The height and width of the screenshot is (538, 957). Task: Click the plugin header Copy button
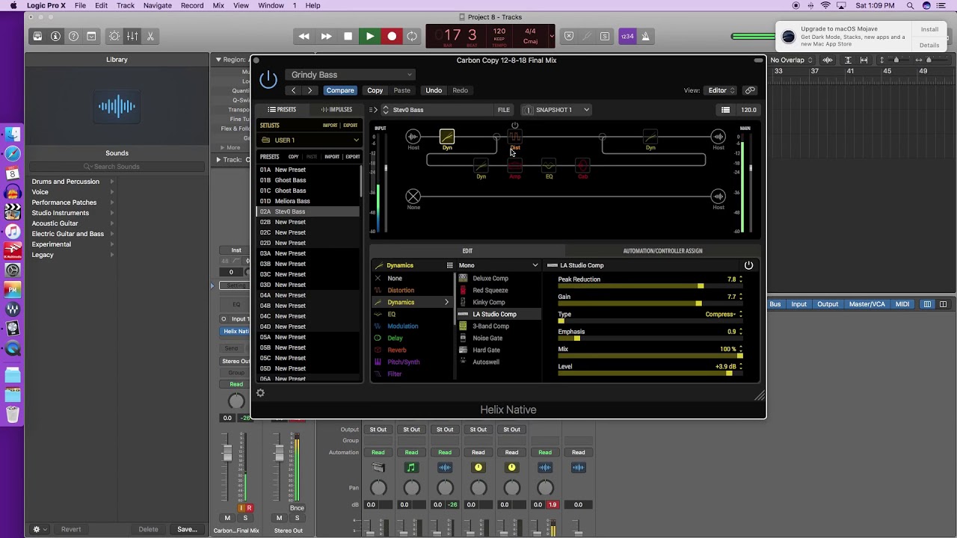pyautogui.click(x=375, y=90)
